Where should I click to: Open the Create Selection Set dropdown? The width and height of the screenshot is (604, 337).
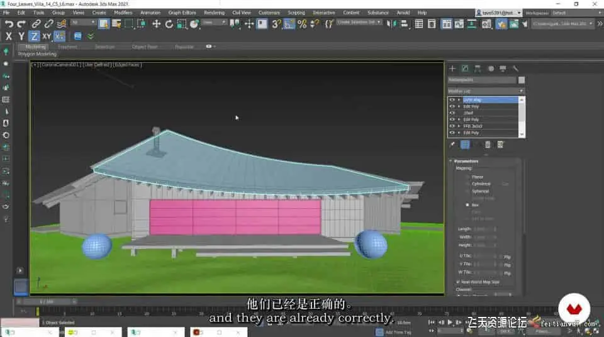pos(359,23)
